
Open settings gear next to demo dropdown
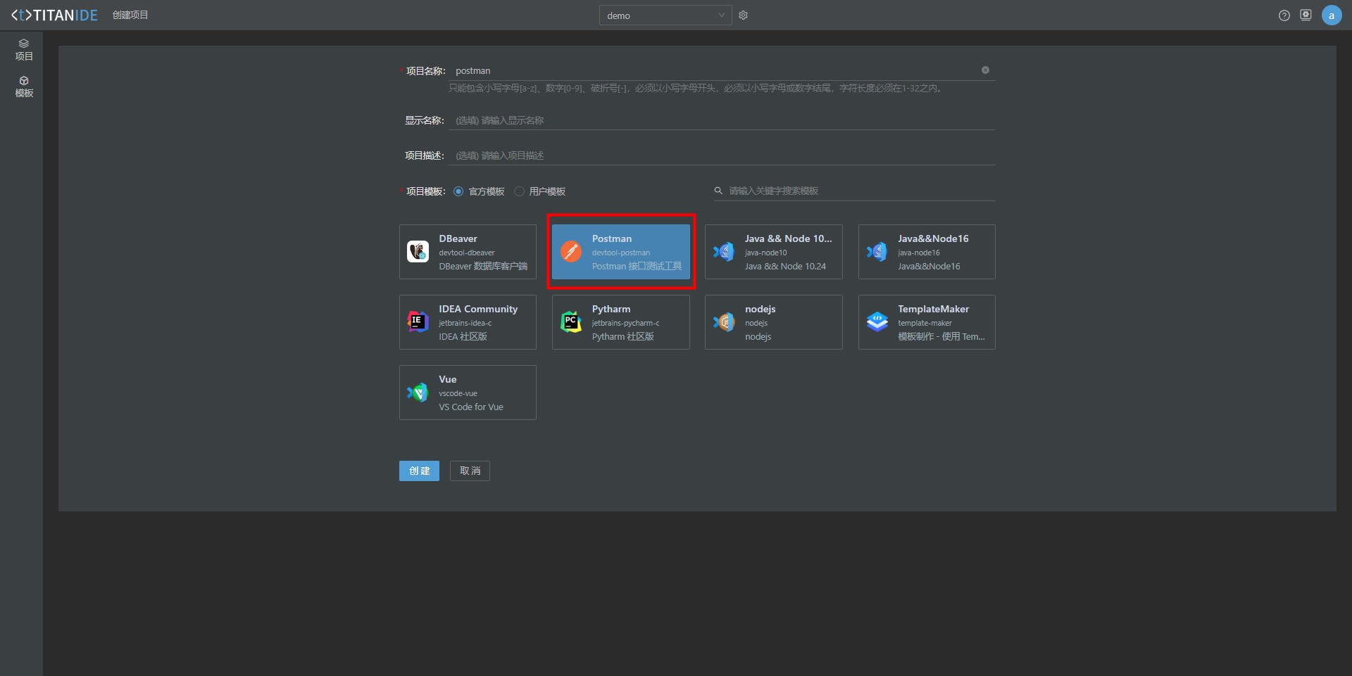click(x=743, y=15)
